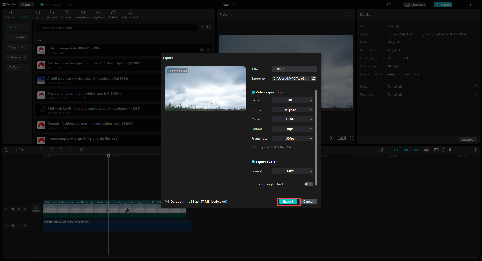Open the Captions panel
Image resolution: width=482 pixels, height=261 pixels.
pyautogui.click(x=99, y=14)
